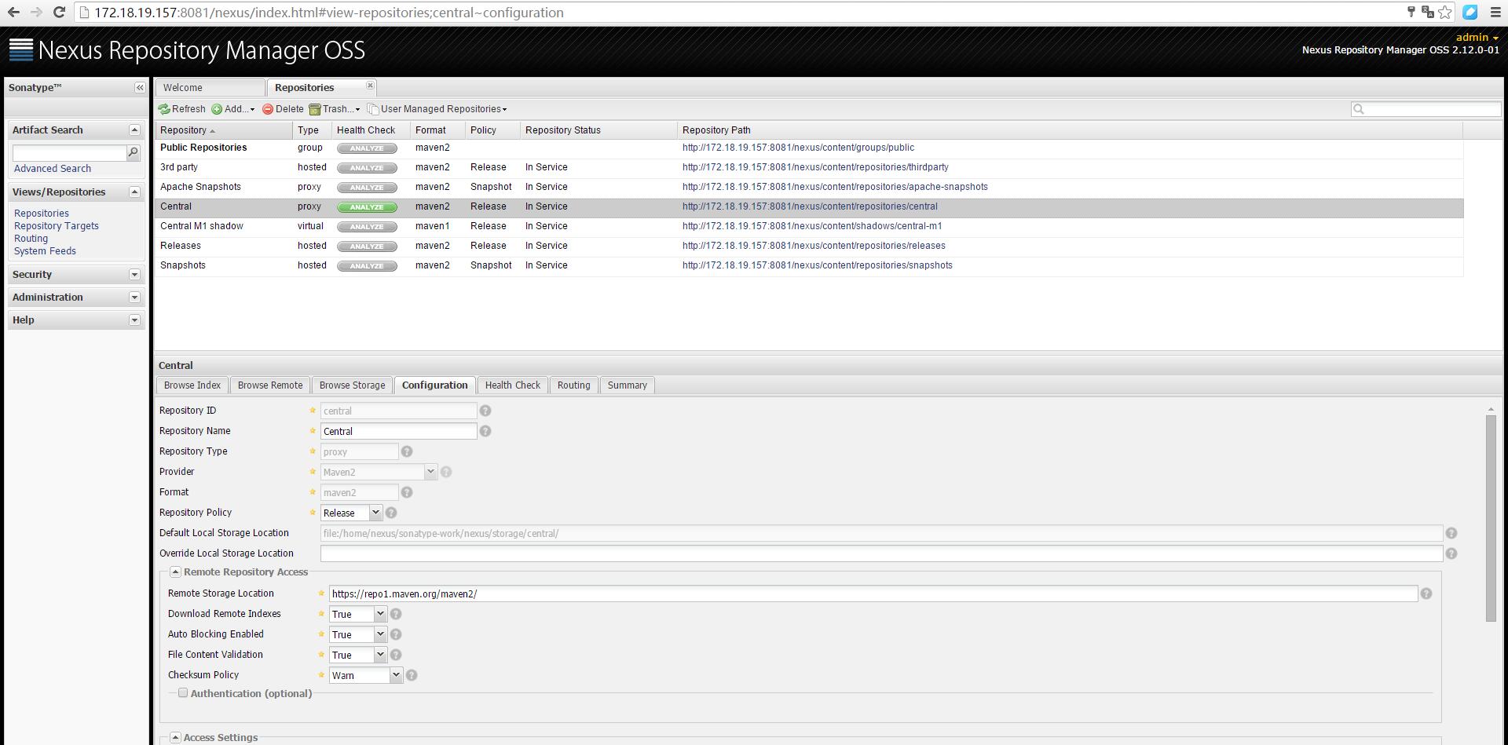Open System Feeds link
Viewport: 1508px width, 745px height.
[45, 251]
